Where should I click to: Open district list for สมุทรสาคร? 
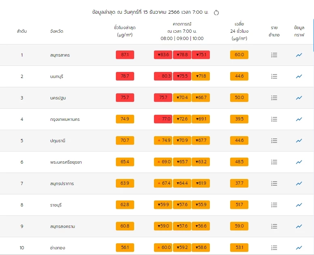tap(274, 55)
